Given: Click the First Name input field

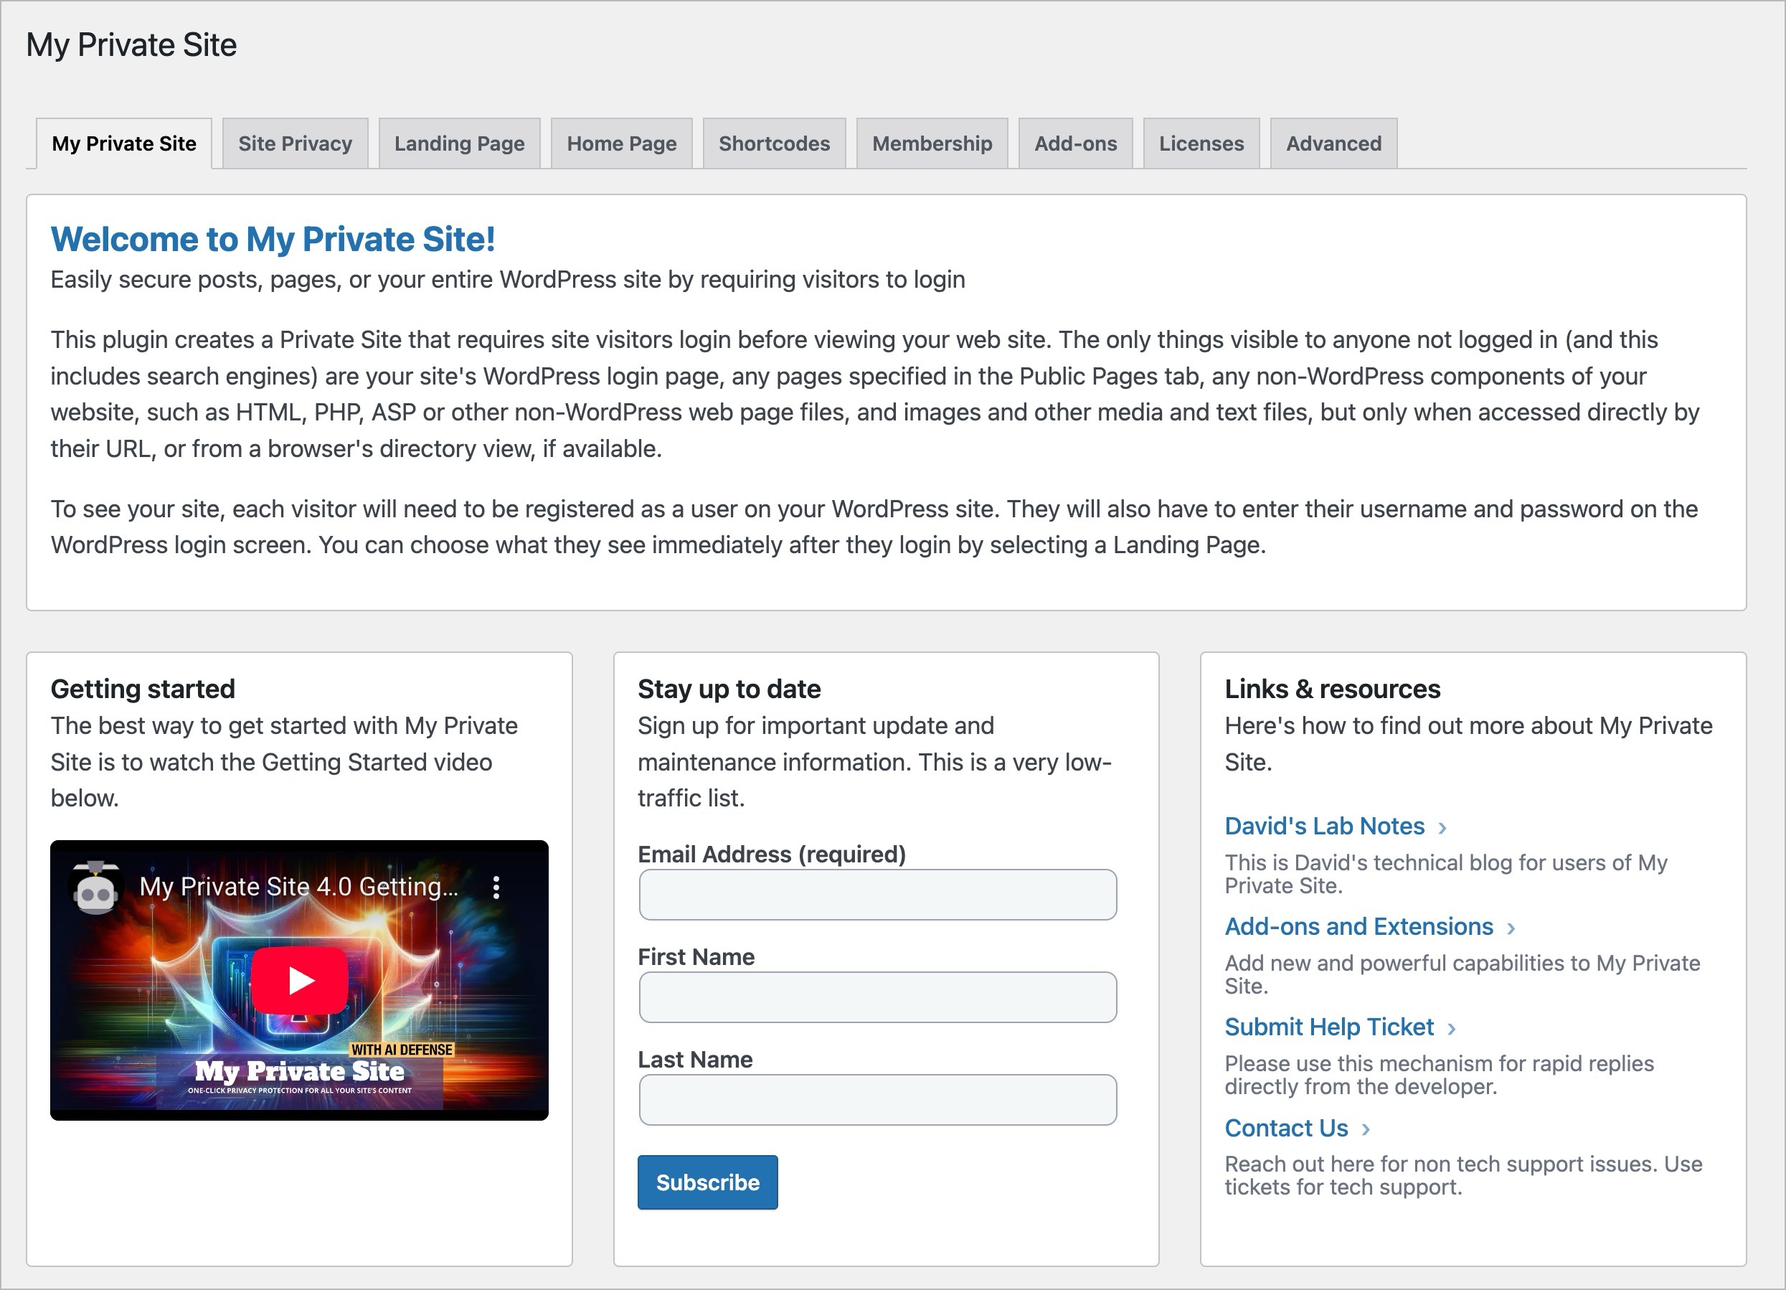Looking at the screenshot, I should (x=877, y=997).
